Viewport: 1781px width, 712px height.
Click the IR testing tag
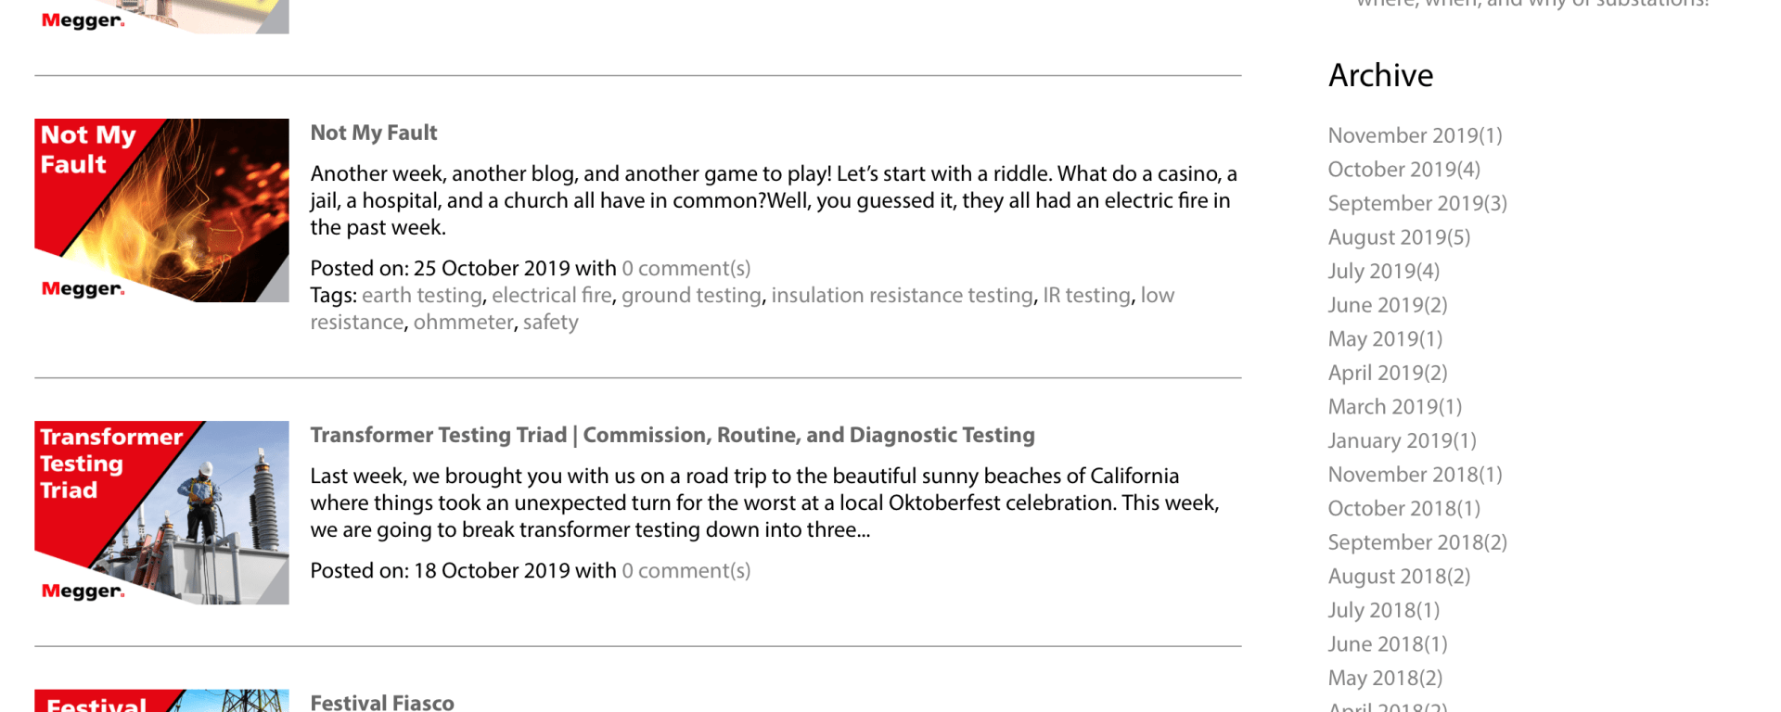point(1086,295)
